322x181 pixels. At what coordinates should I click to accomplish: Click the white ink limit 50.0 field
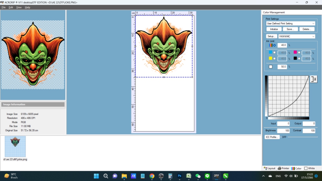tap(282, 67)
